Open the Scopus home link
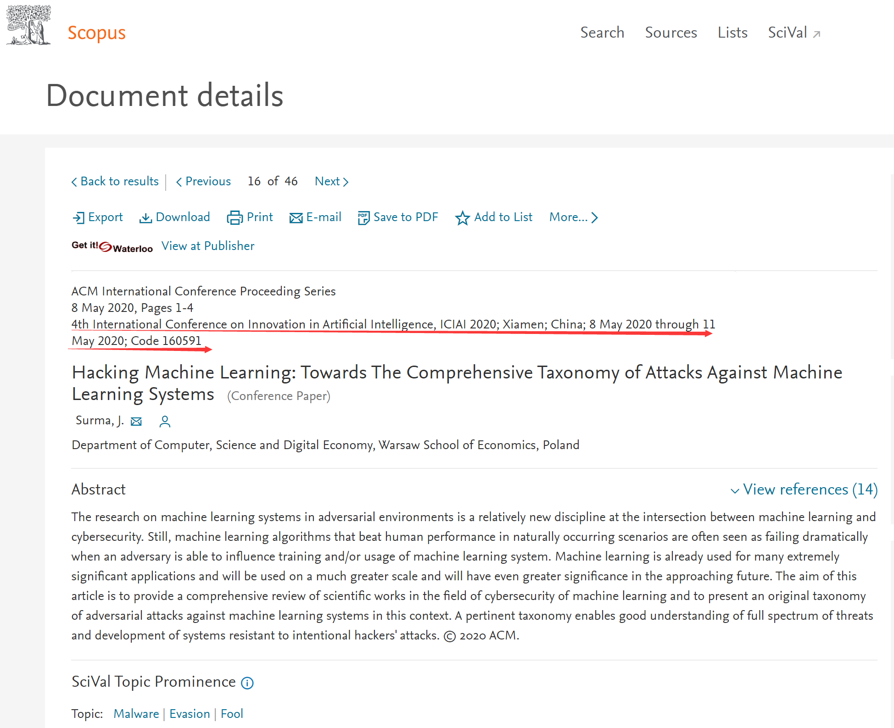Image resolution: width=894 pixels, height=728 pixels. click(96, 33)
